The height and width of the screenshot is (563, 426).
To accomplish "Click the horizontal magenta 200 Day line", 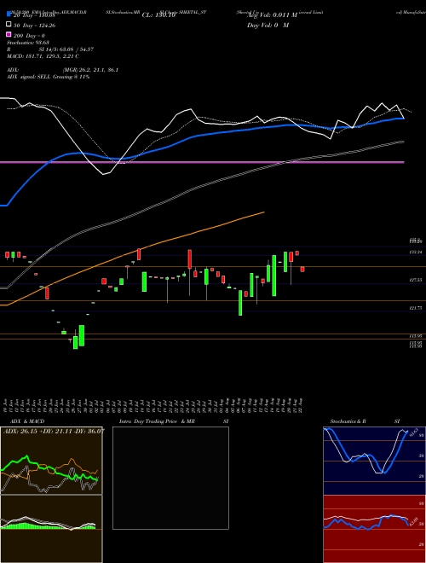I will point(202,162).
